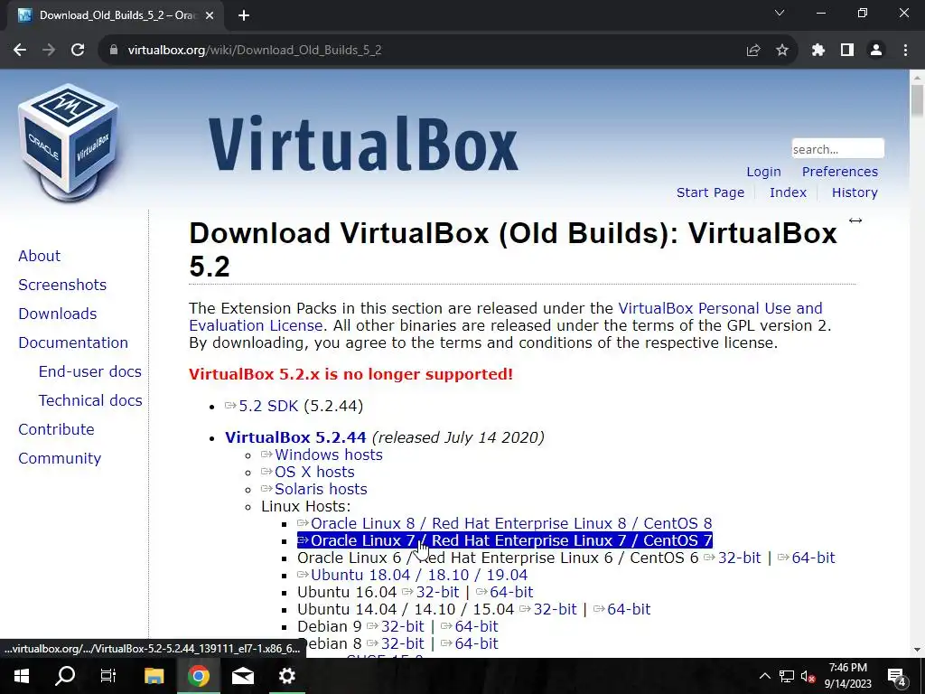The image size is (925, 694).
Task: Open the Extensions puzzle icon
Action: [818, 51]
